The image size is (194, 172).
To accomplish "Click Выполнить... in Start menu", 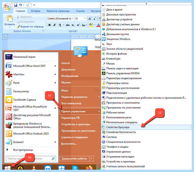I will pos(69,144).
